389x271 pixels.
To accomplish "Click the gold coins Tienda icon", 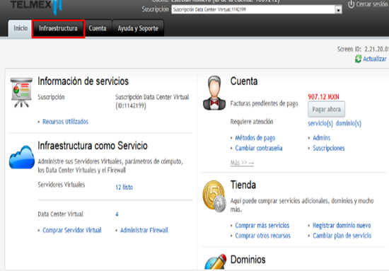I will (x=214, y=196).
